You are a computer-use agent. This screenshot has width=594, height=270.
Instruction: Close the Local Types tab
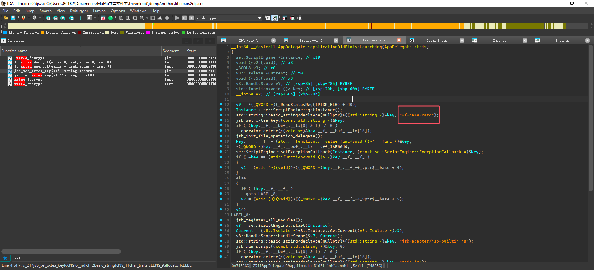[x=462, y=40]
